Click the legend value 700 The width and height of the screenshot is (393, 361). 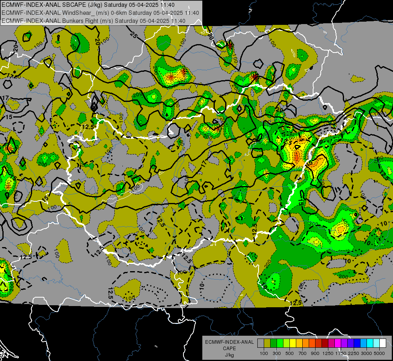click(x=303, y=353)
